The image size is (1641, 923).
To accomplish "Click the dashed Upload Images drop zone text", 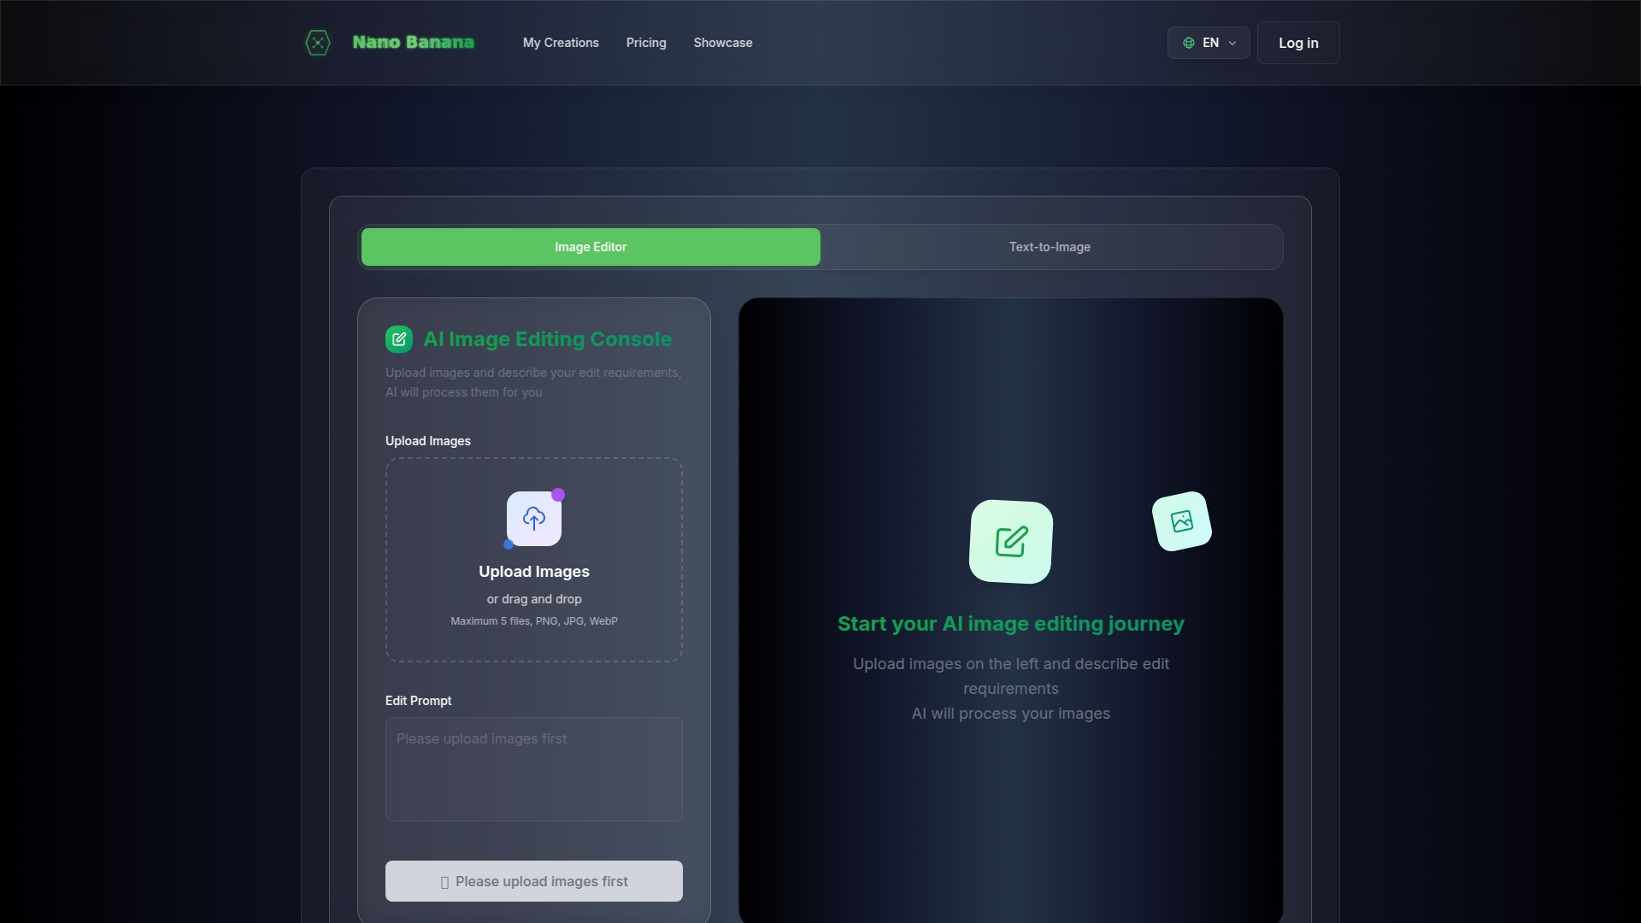I will [x=534, y=572].
